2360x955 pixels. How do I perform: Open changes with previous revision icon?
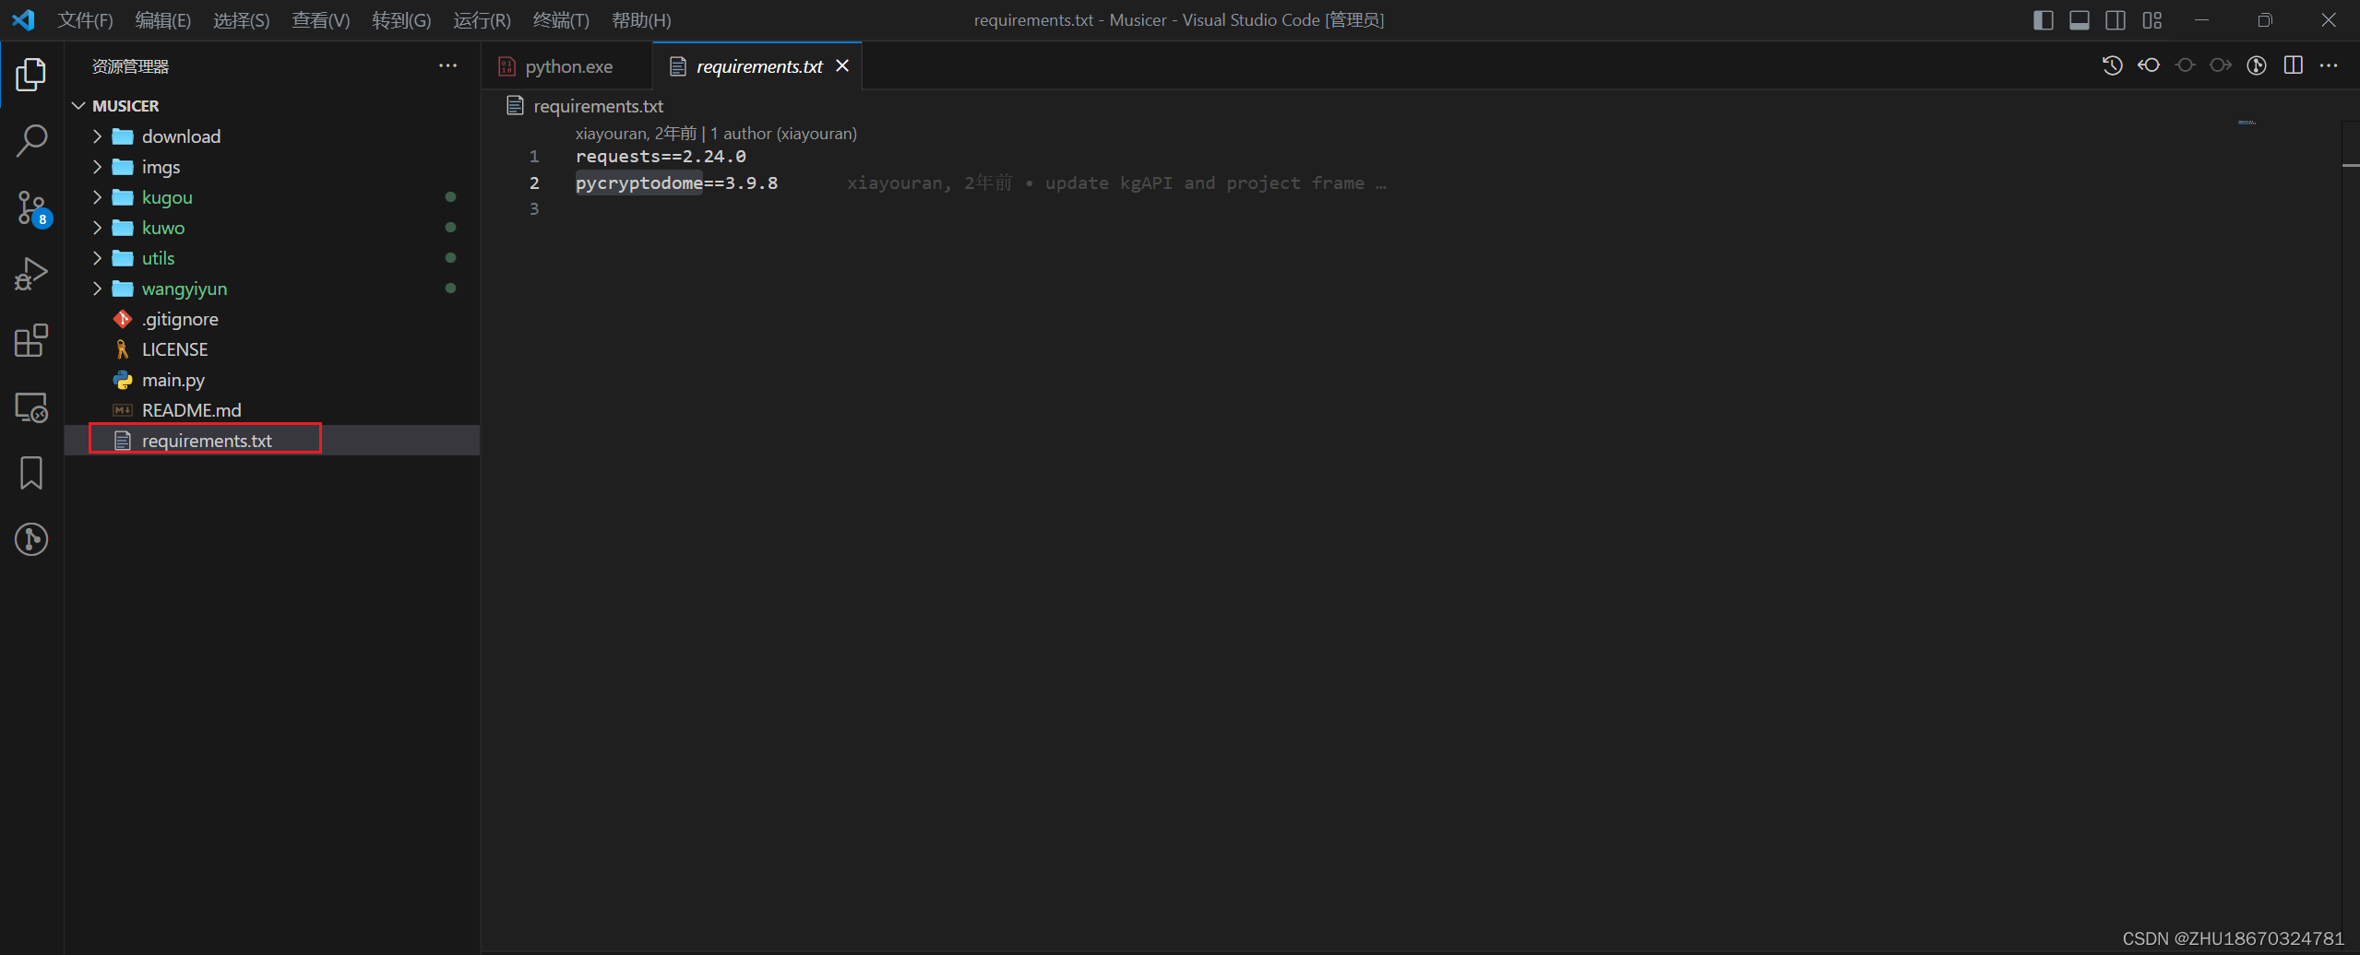pyautogui.click(x=2149, y=65)
